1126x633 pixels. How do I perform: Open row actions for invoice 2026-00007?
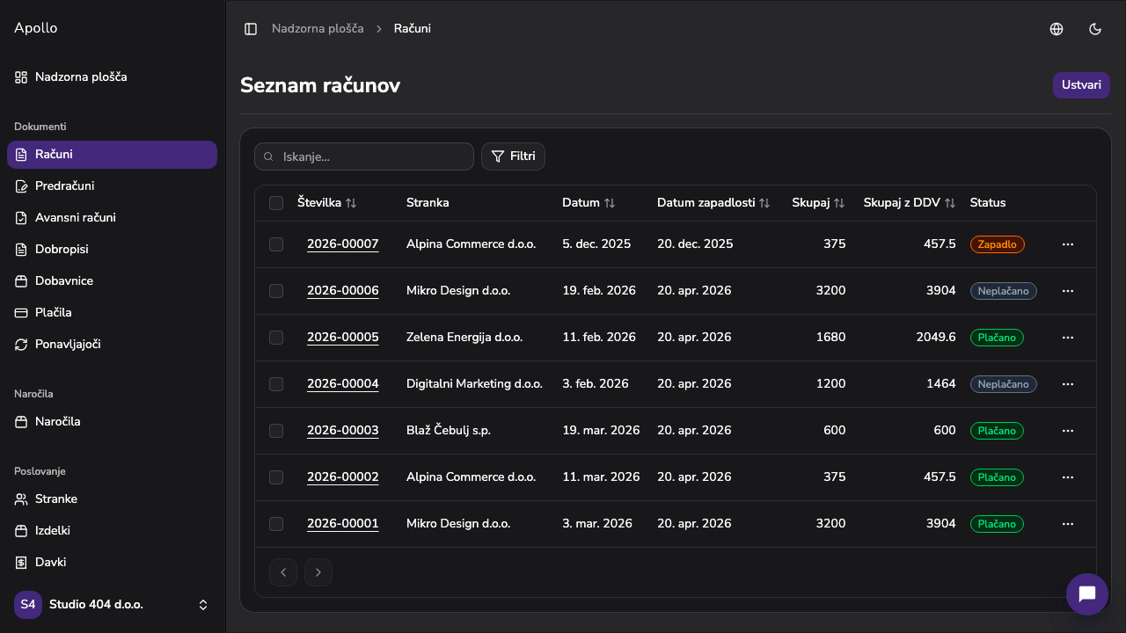pos(1068,244)
